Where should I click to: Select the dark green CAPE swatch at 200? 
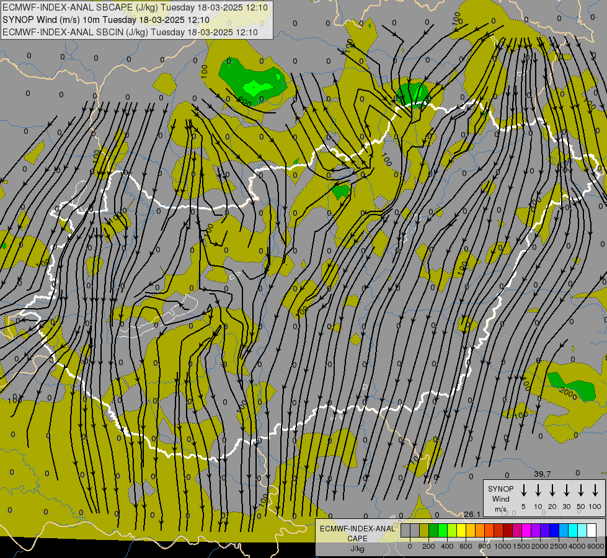433,530
